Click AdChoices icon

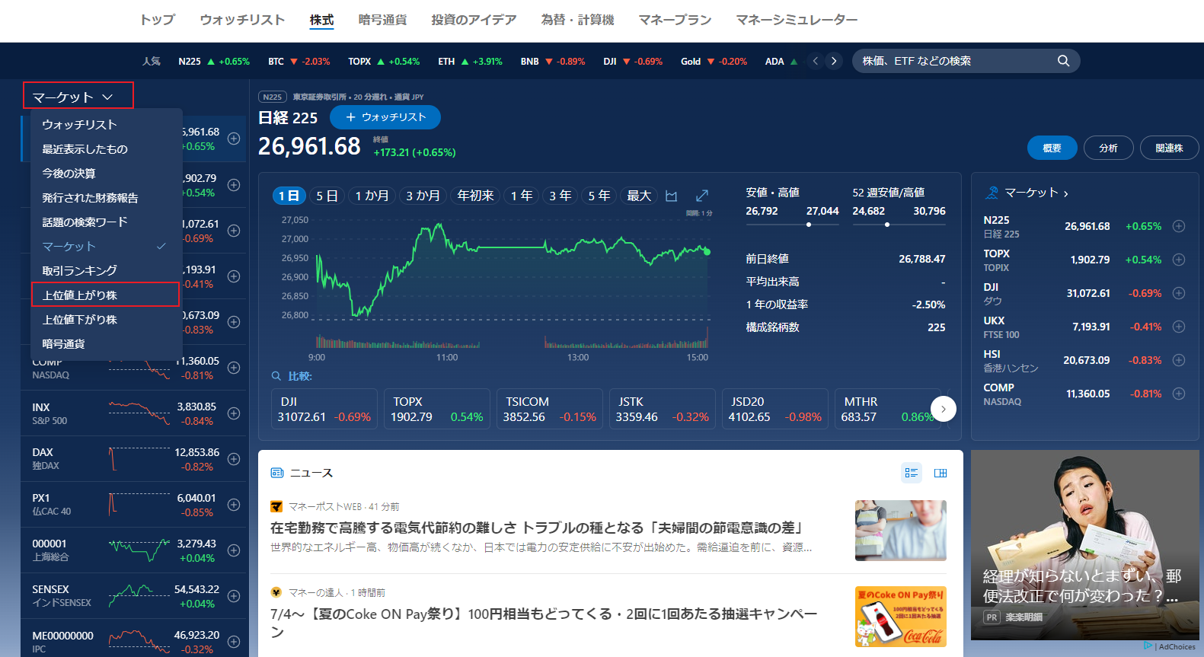(1148, 646)
